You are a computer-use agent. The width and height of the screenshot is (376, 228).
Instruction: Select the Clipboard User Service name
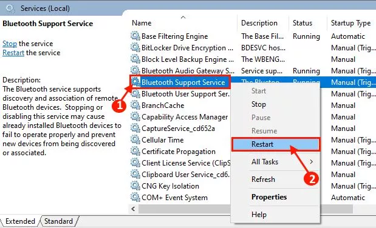[x=186, y=175]
